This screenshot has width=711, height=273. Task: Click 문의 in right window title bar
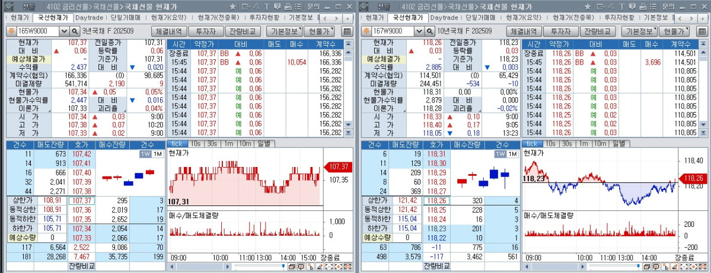(x=668, y=7)
